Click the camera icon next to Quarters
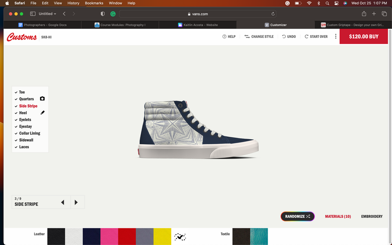 [42, 99]
